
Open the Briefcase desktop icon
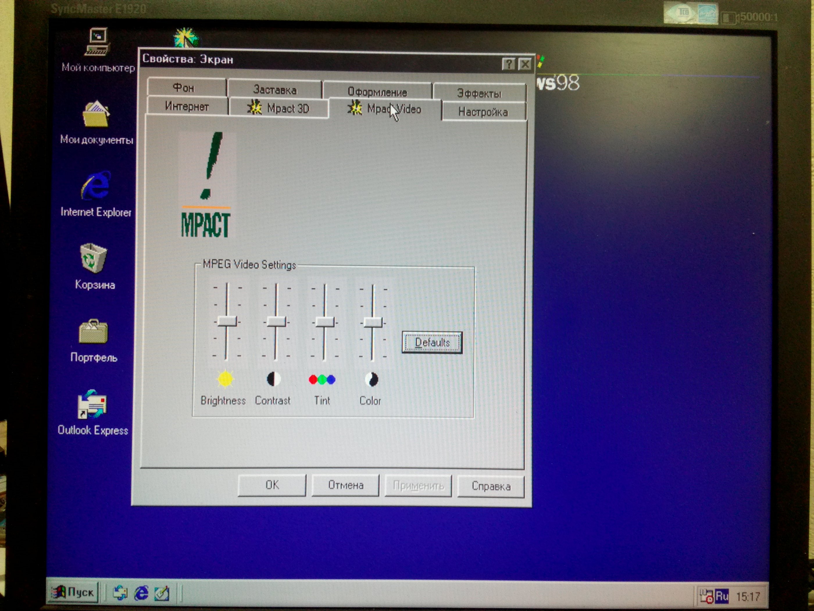point(93,332)
